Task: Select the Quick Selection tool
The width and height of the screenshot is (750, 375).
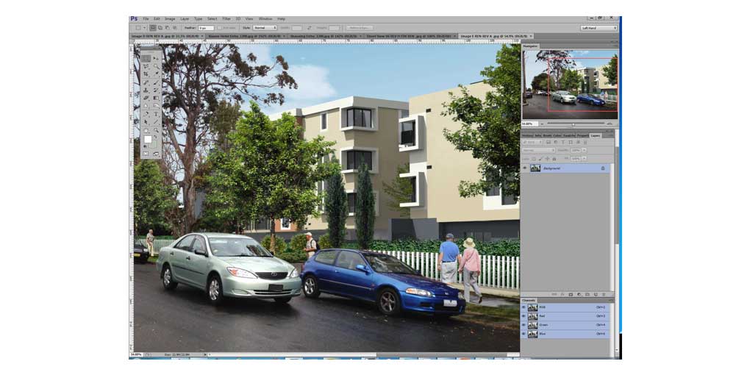Action: 157,66
